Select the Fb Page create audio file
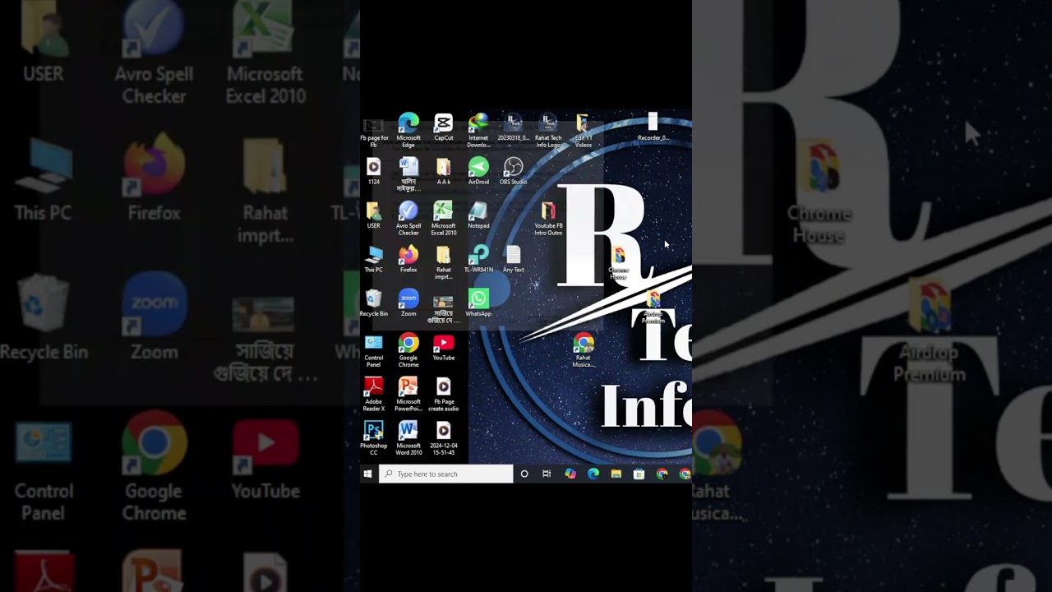 pos(444,395)
